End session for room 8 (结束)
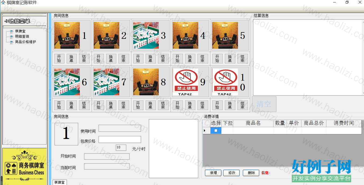Viewport: 364px width, 185px height. tap(163, 105)
